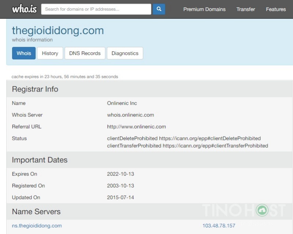Viewport: 293px width, 234px height.
Task: Select registration date 2003-10-13
Action: (120, 186)
